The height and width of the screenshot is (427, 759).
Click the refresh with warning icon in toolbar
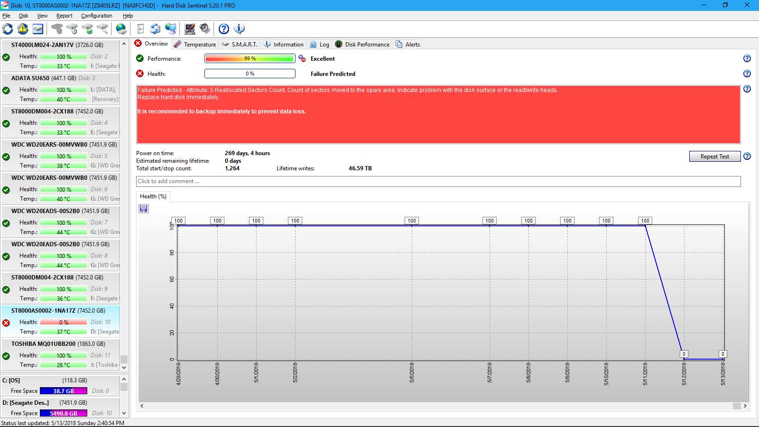point(23,29)
